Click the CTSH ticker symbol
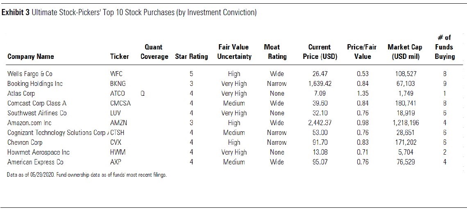Viewport: 467px width, 209px height. [118, 133]
